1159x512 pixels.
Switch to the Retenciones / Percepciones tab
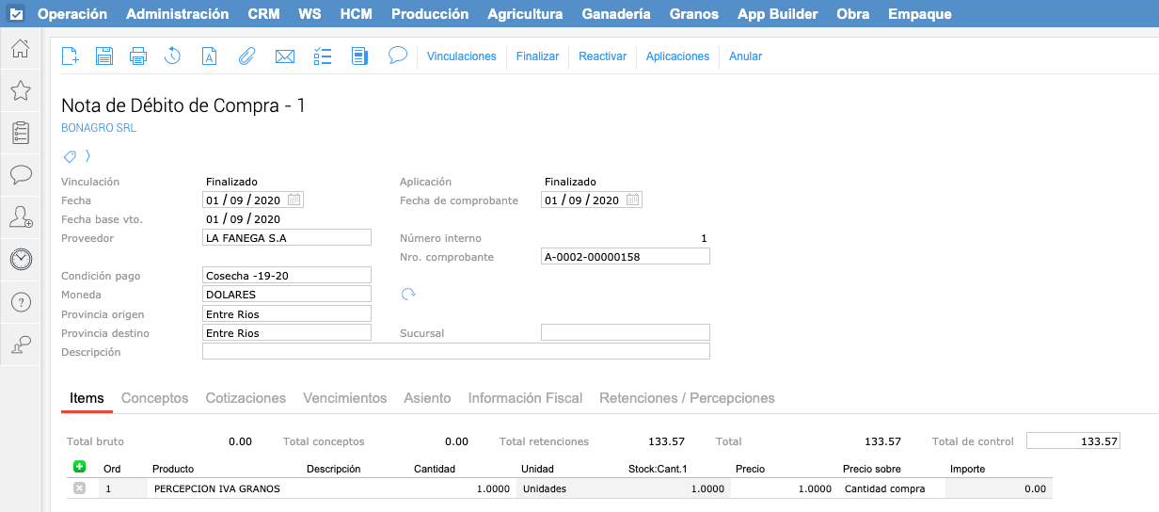(x=687, y=398)
